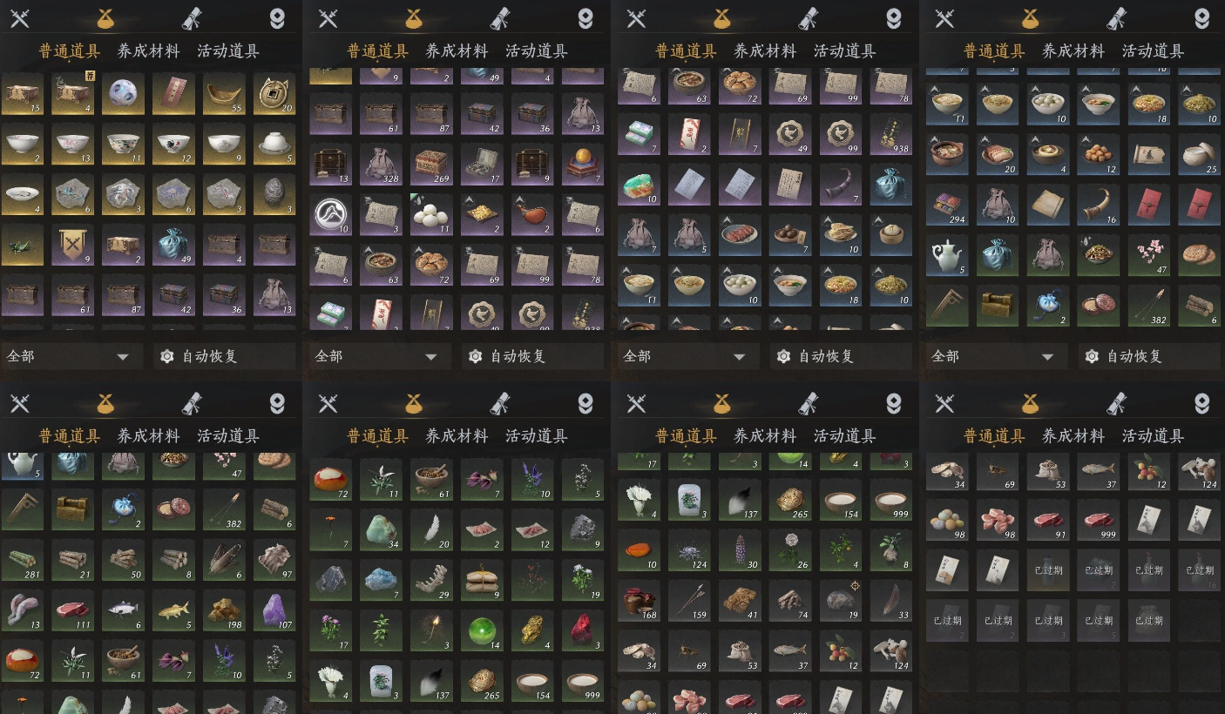Select the cloth bag showing count 328
This screenshot has width=1225, height=714.
click(x=381, y=164)
